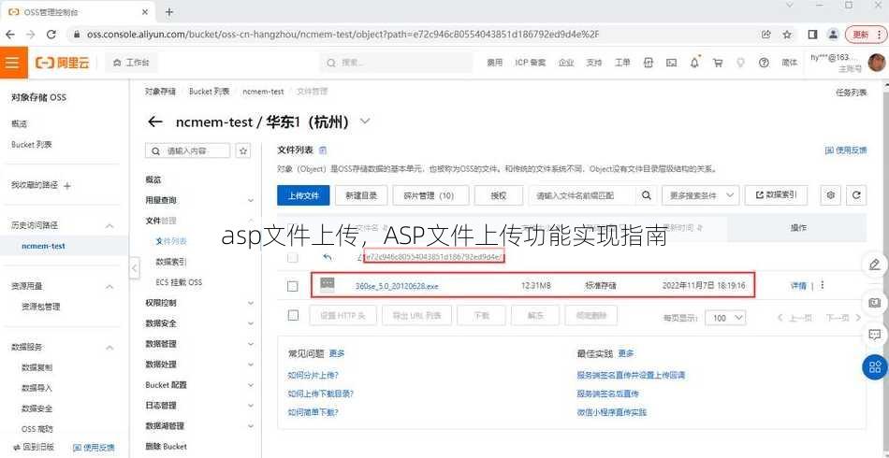Check the box for 360se_5.0_20120628.exe
Screen dimensions: 889x458
coord(293,286)
